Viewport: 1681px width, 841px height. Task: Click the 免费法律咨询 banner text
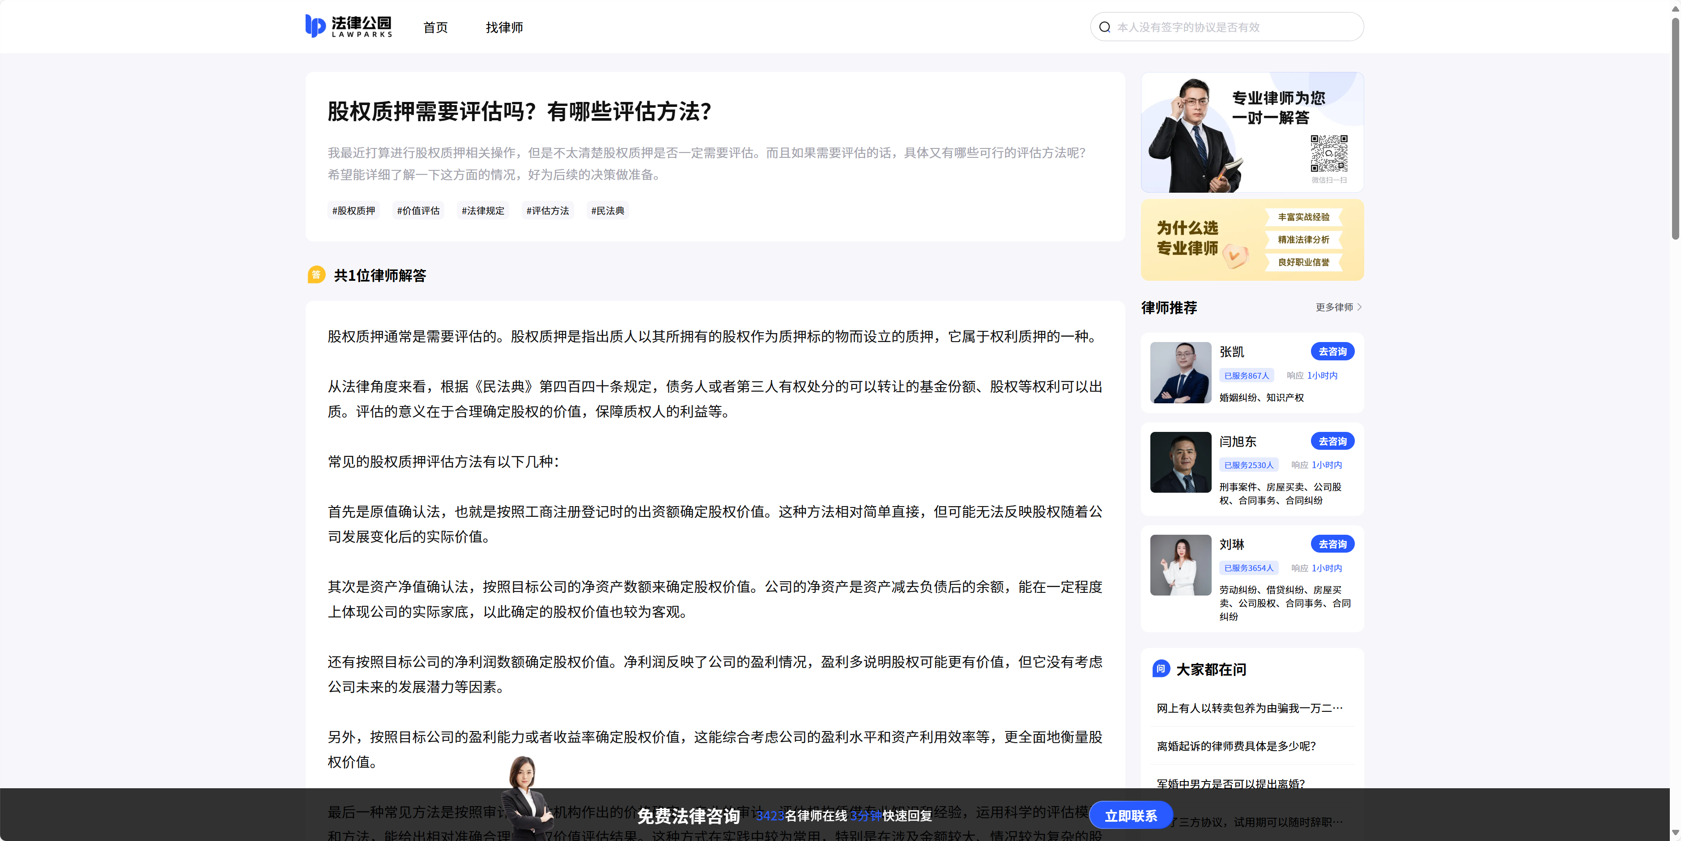click(x=688, y=816)
